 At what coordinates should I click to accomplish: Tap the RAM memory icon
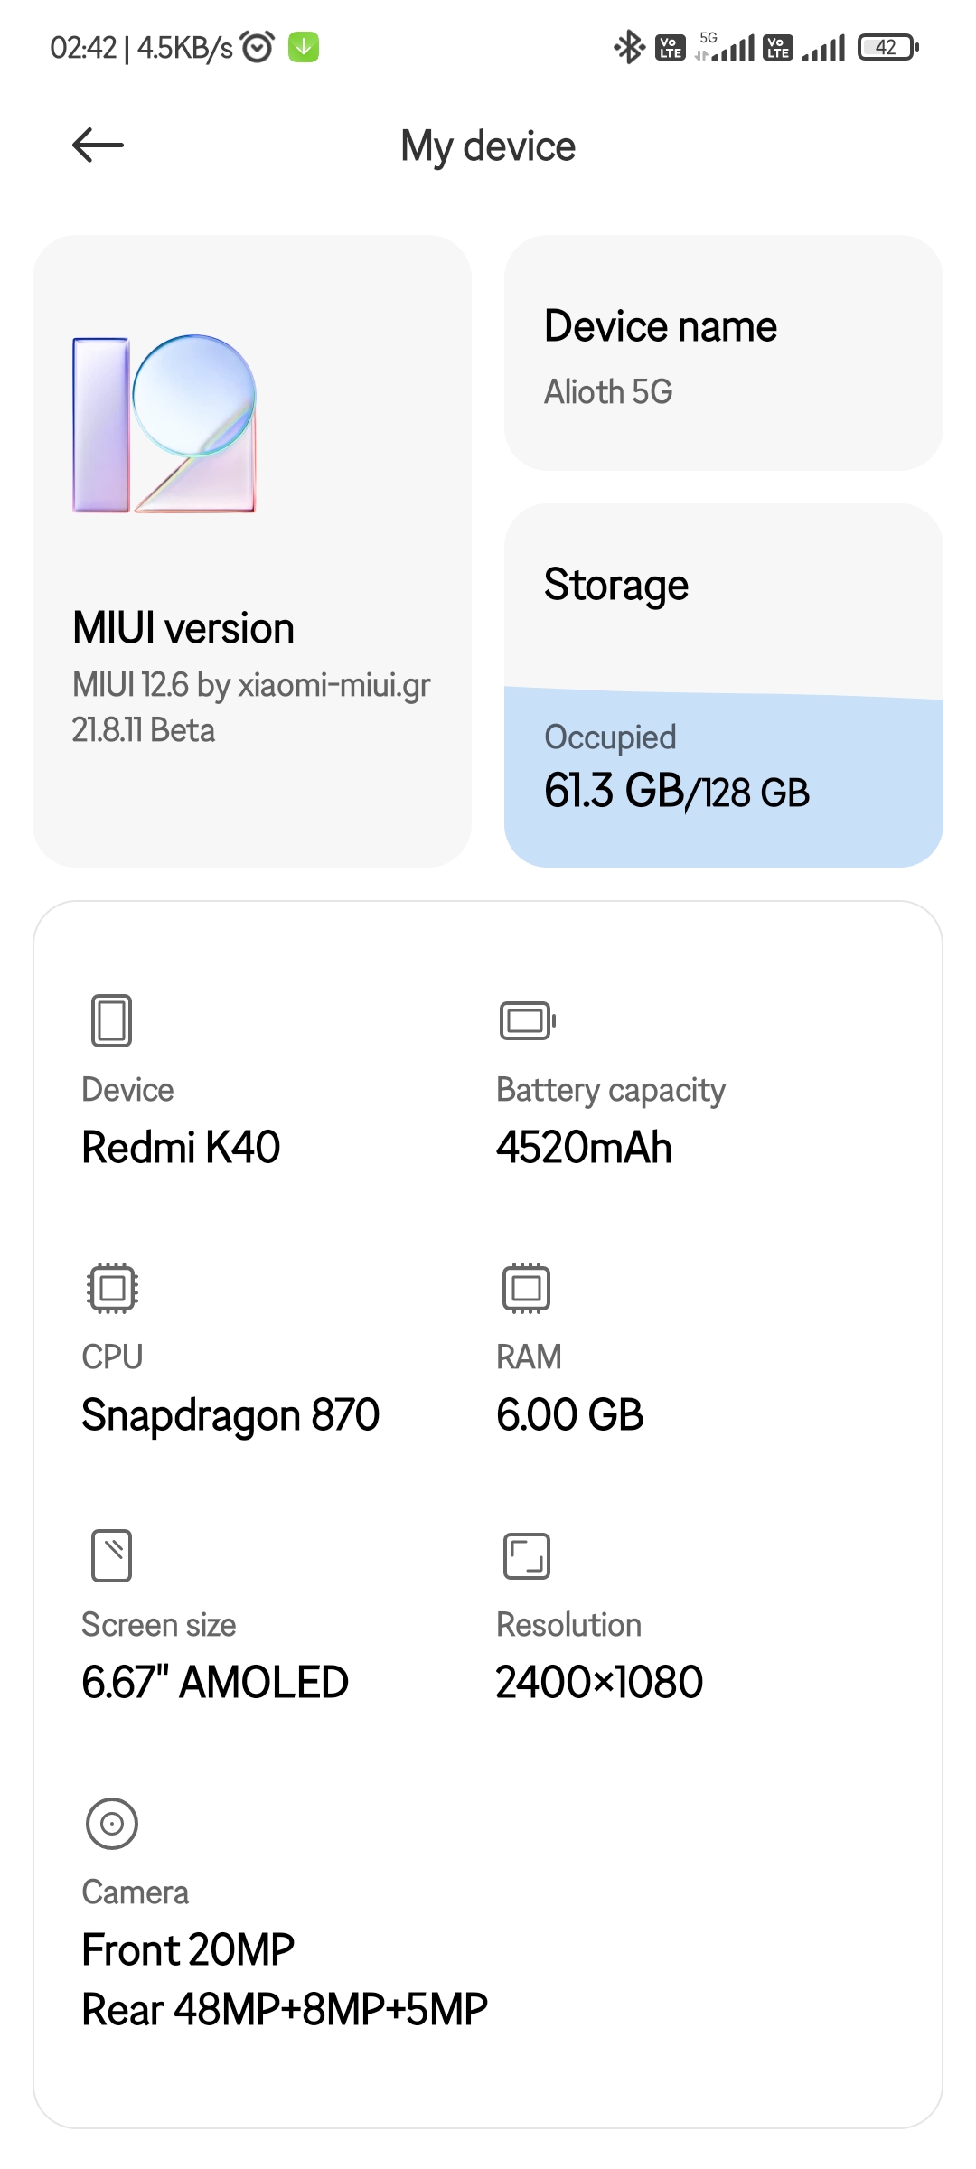coord(526,1288)
